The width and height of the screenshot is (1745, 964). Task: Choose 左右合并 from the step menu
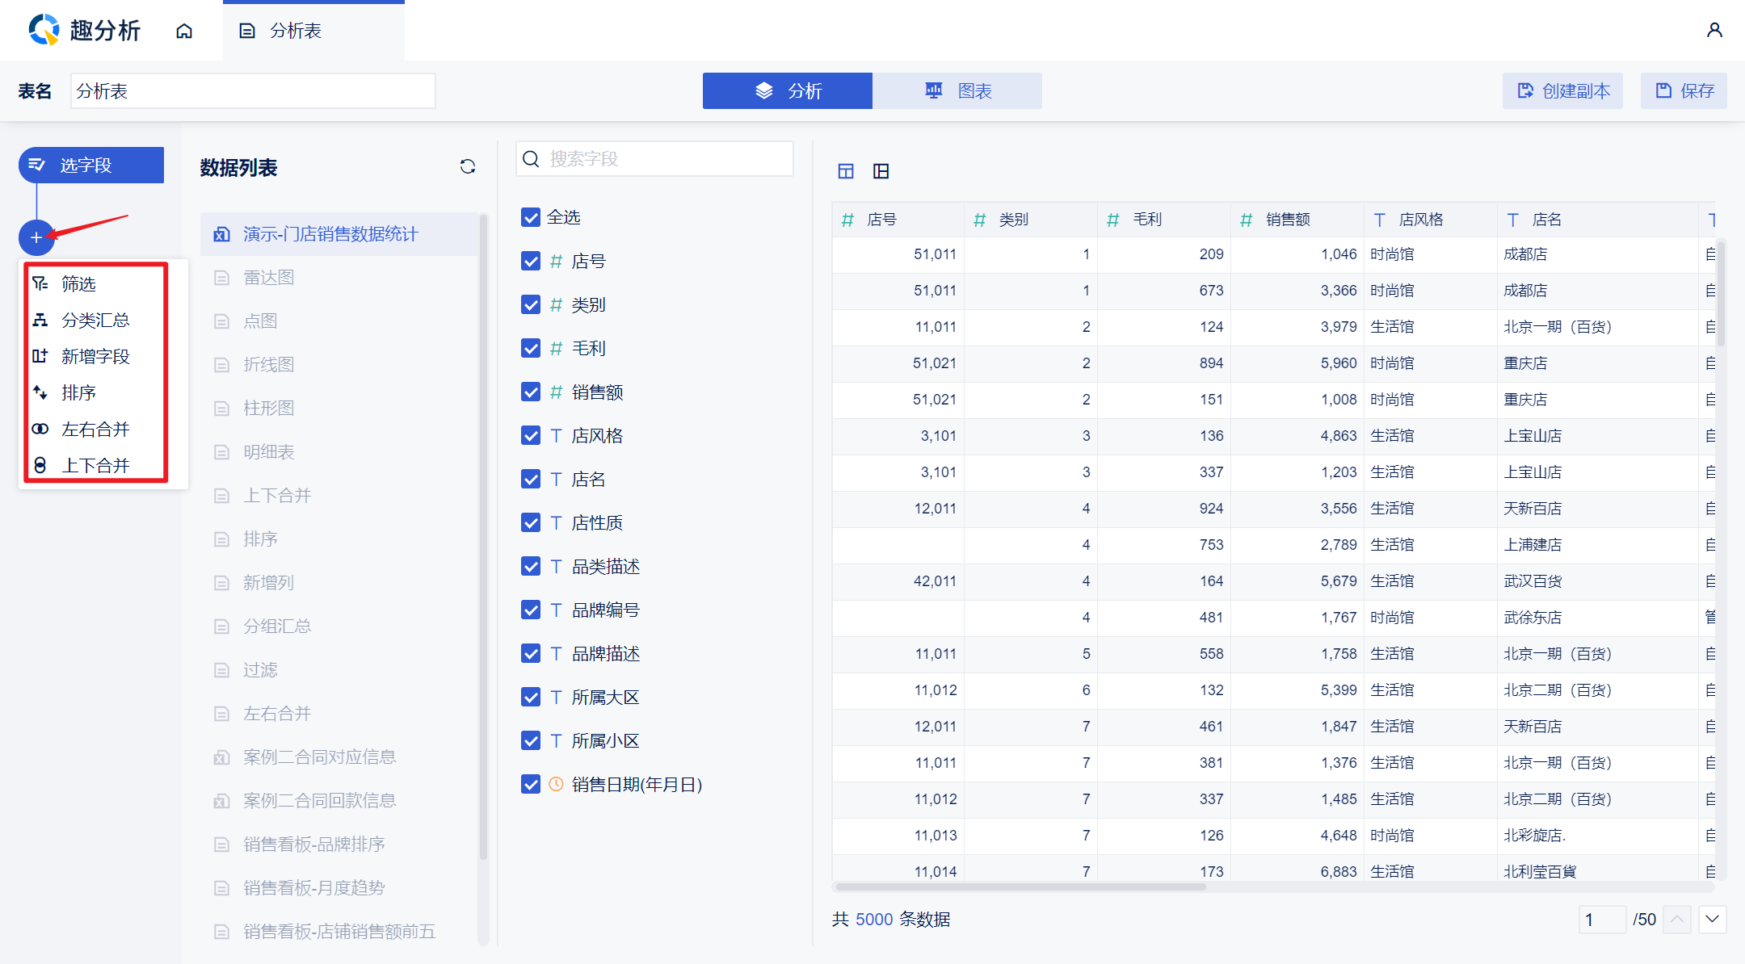coord(95,429)
